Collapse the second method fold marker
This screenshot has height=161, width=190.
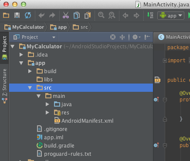point(165,145)
